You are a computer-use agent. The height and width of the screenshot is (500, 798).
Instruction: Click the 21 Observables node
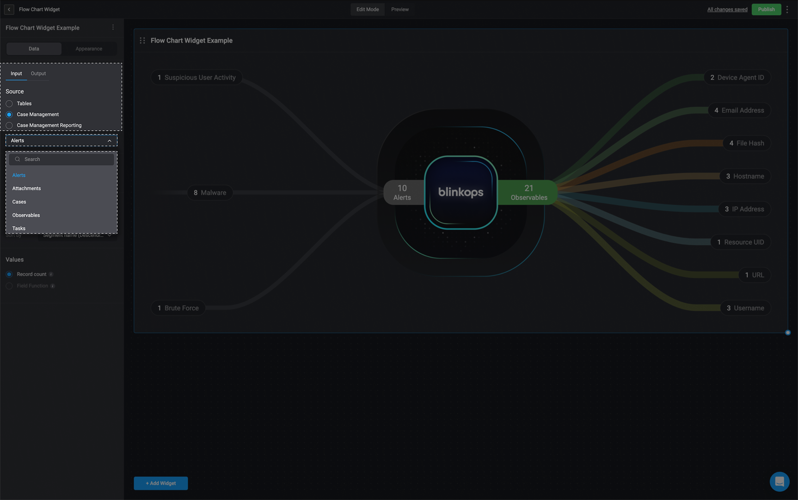(528, 192)
